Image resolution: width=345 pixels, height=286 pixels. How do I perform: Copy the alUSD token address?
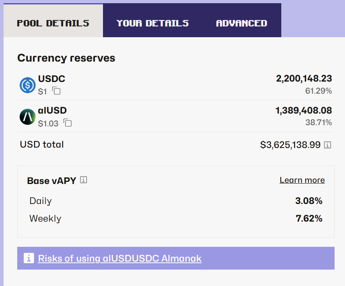coord(68,122)
